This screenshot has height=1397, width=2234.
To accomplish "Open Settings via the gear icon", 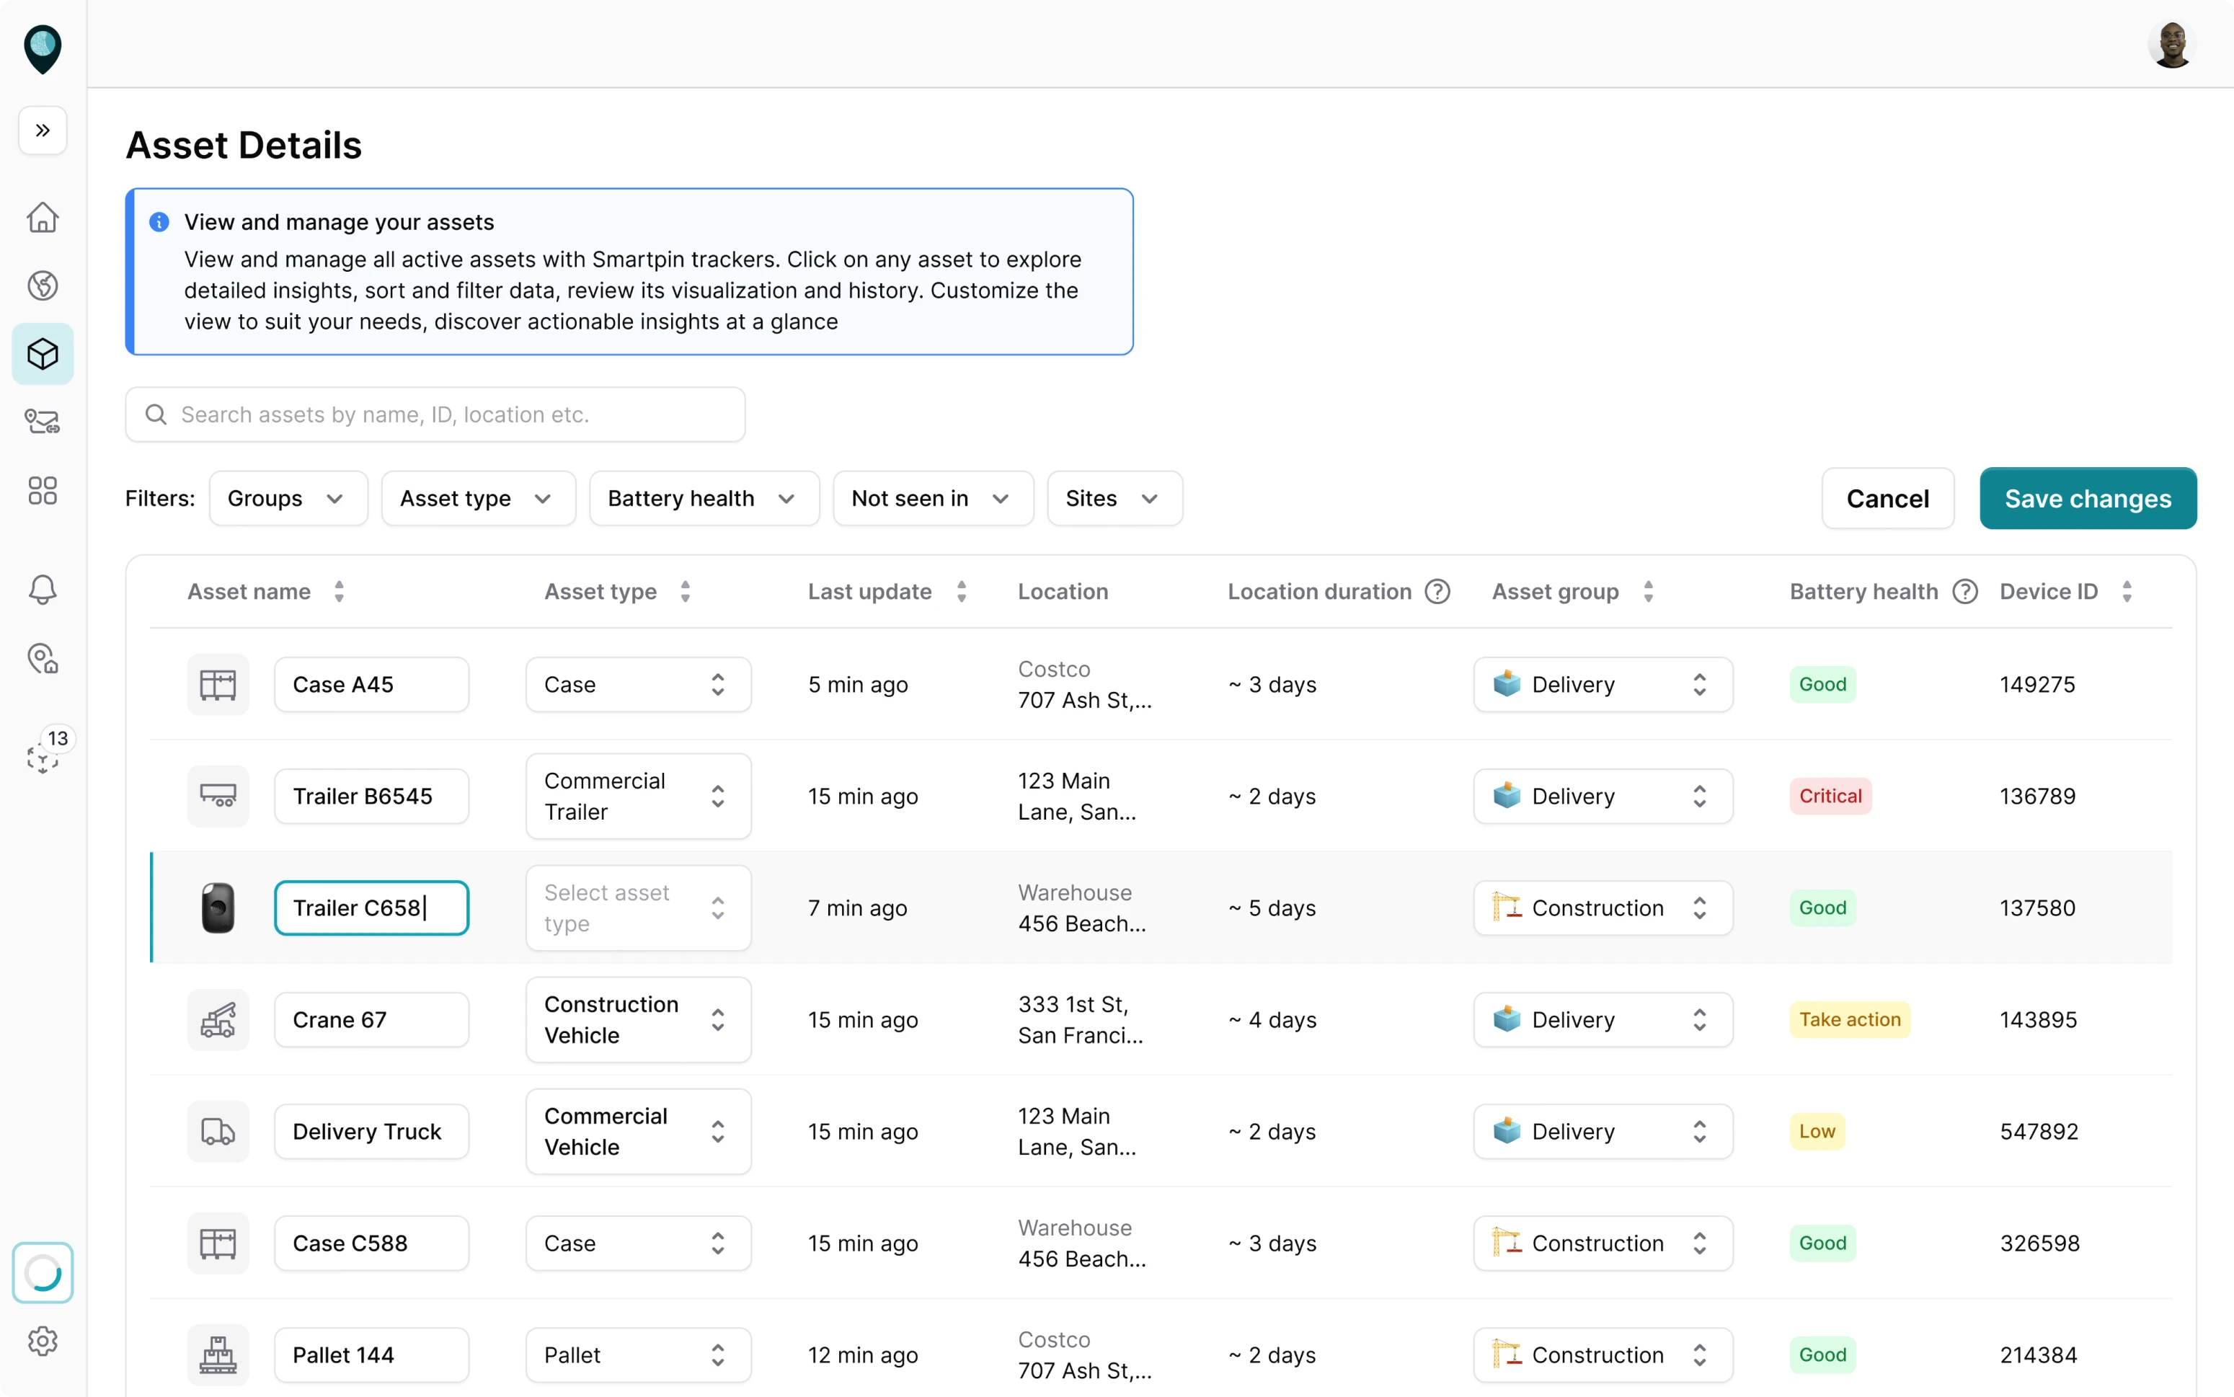I will click(x=43, y=1341).
